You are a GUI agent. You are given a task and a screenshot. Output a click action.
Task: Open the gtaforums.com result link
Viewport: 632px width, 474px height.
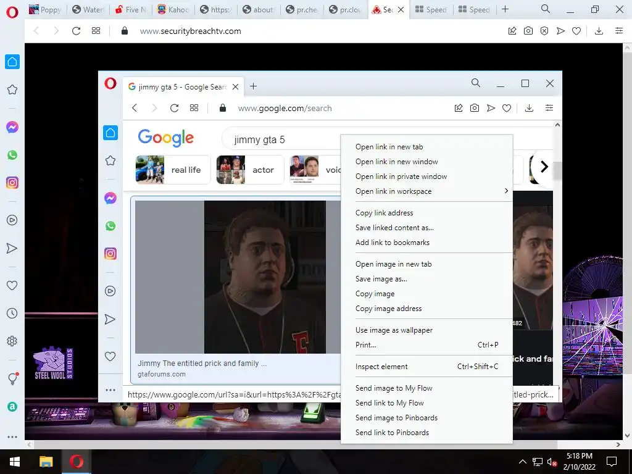point(162,374)
